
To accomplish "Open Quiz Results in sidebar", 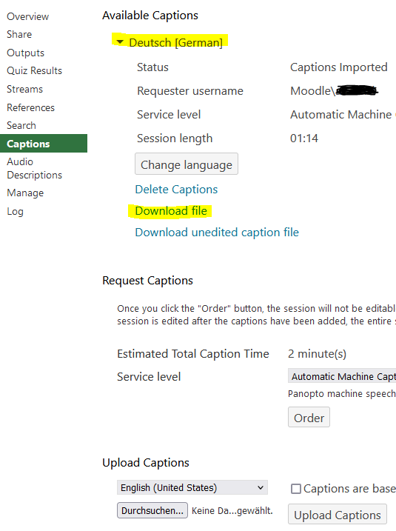I will pyautogui.click(x=35, y=71).
